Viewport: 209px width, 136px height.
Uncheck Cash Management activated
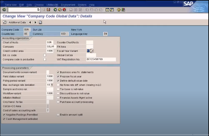coord(4,119)
